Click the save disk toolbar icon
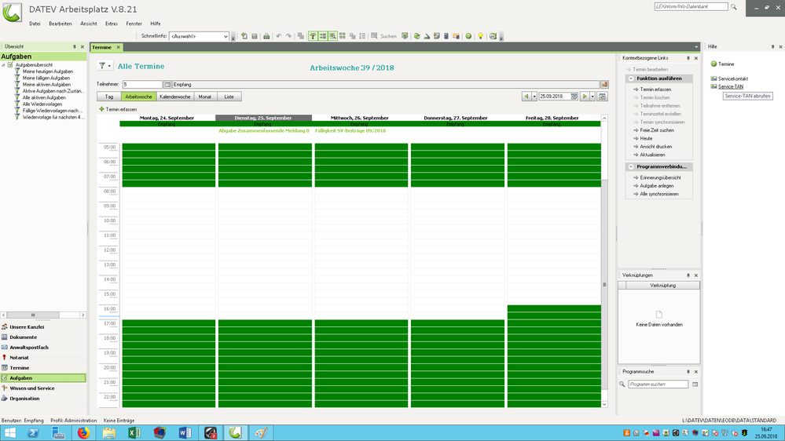The width and height of the screenshot is (785, 441). (x=255, y=36)
